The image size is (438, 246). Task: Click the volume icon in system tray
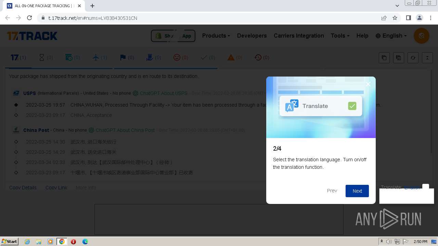[x=389, y=242]
